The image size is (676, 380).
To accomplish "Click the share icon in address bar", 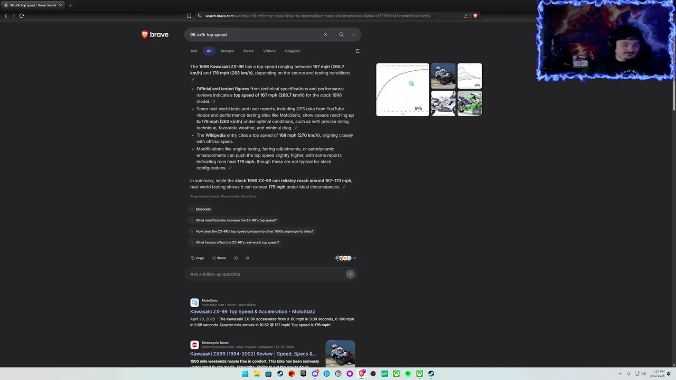I will 466,16.
